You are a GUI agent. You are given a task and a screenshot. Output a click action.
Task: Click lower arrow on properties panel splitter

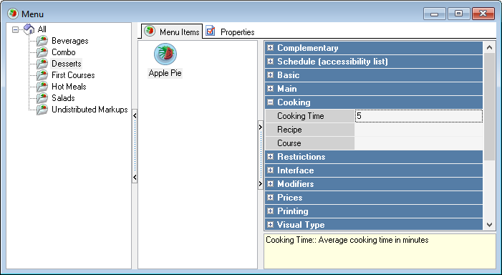click(x=261, y=184)
